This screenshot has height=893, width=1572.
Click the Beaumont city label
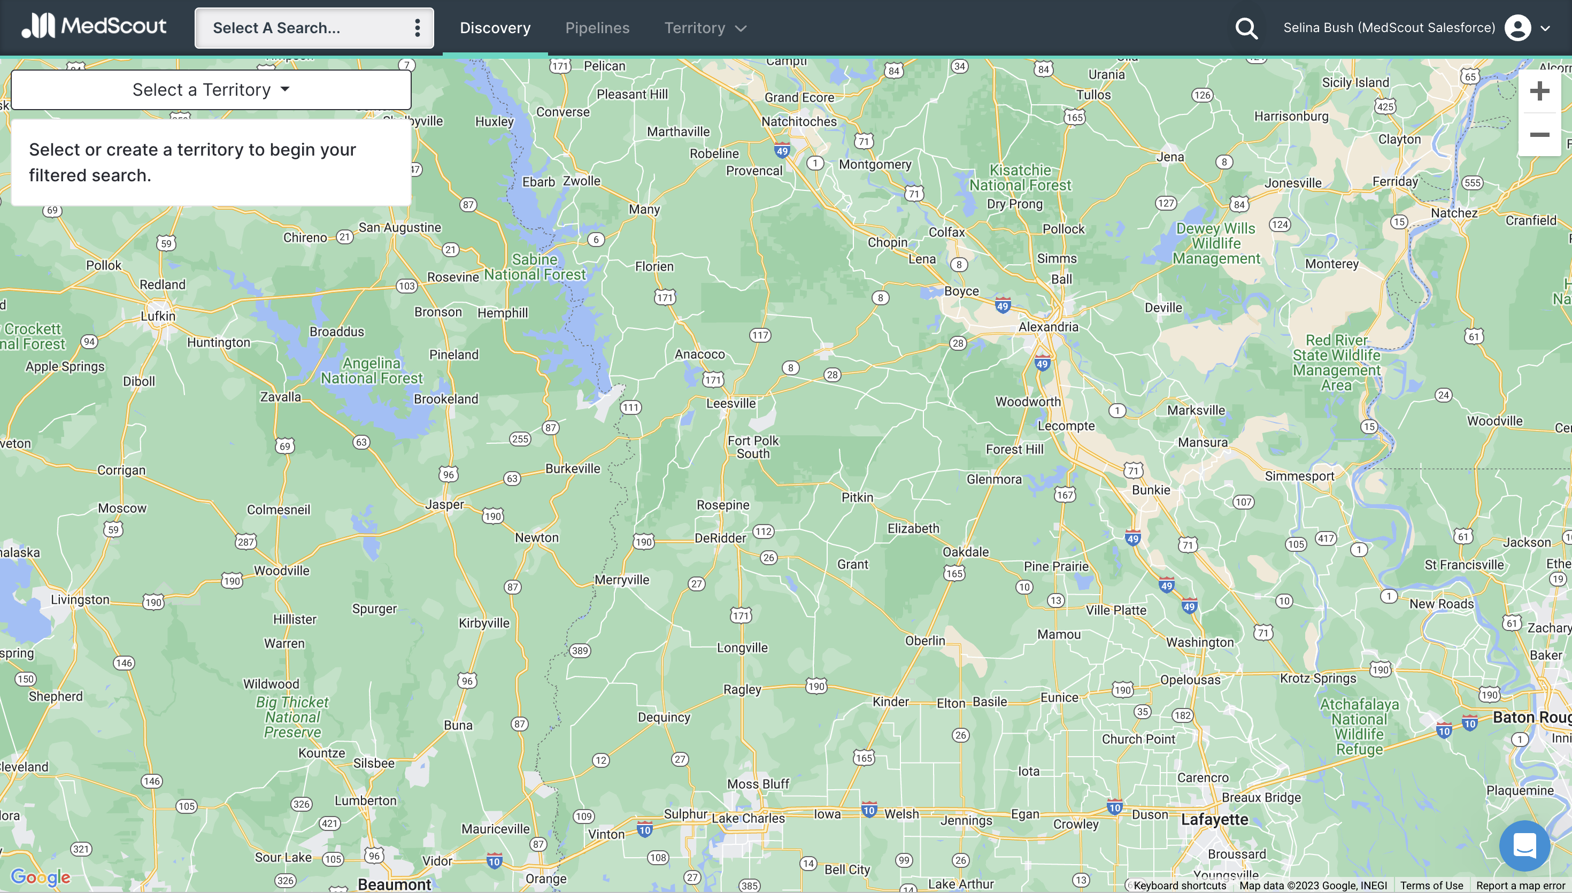tap(394, 884)
